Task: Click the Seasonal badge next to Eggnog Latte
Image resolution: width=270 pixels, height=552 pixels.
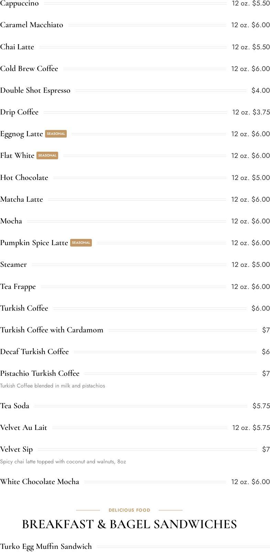Action: tap(56, 134)
